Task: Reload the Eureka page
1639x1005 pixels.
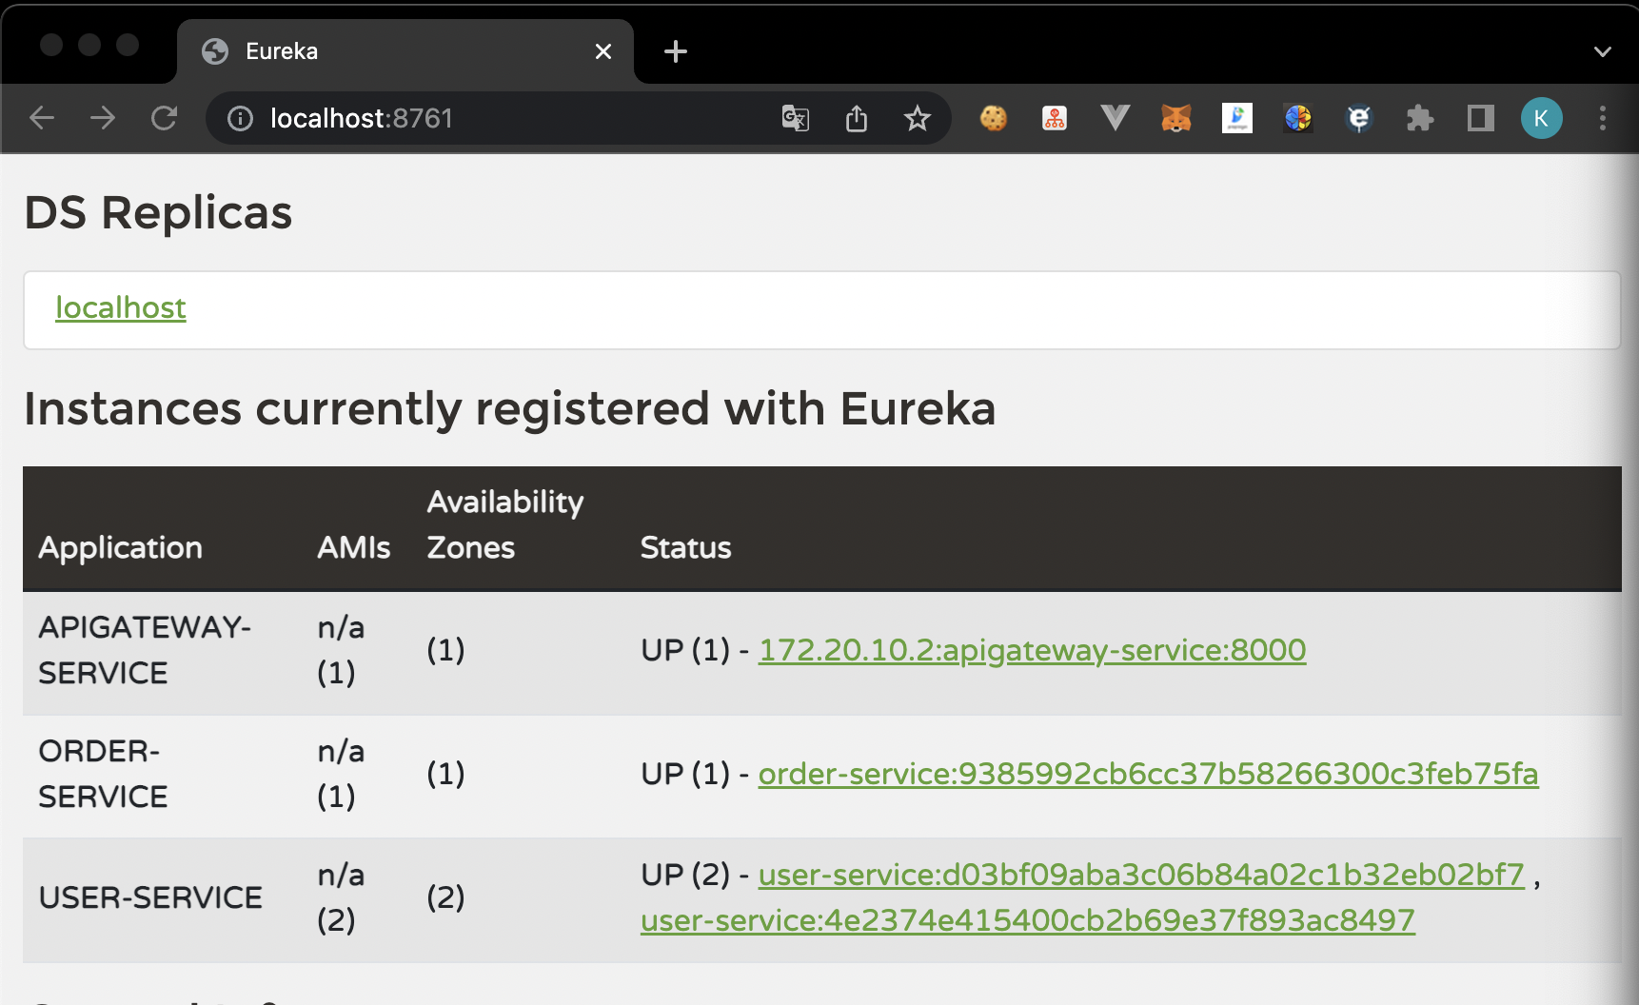Action: coord(164,118)
